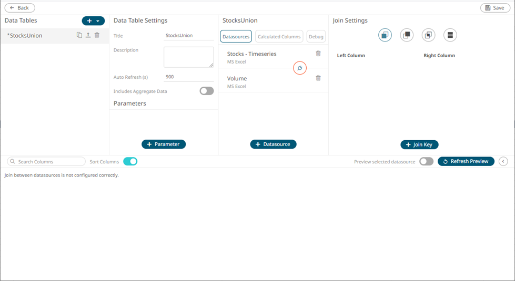Remove the Volume datasource with trash icon
The image size is (515, 281).
click(318, 78)
